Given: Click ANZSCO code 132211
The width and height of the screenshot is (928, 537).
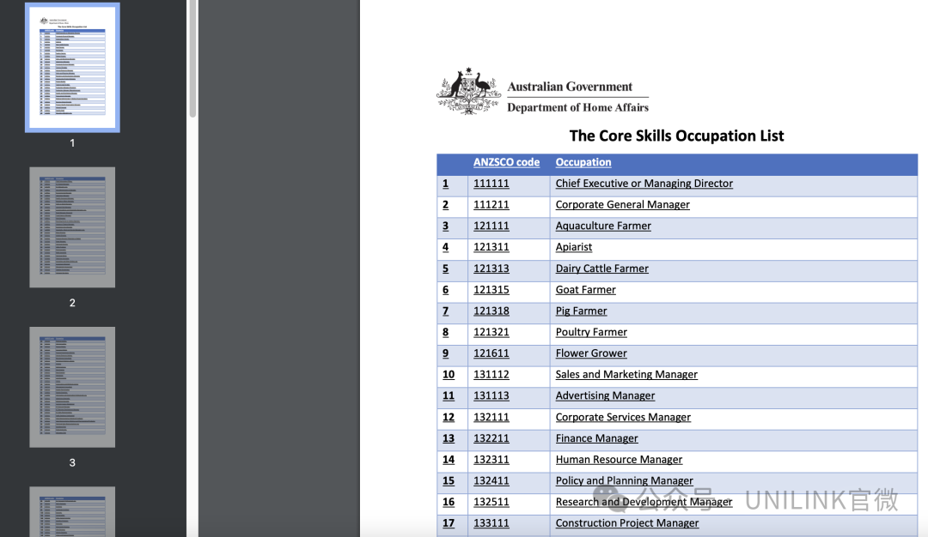Looking at the screenshot, I should point(491,438).
